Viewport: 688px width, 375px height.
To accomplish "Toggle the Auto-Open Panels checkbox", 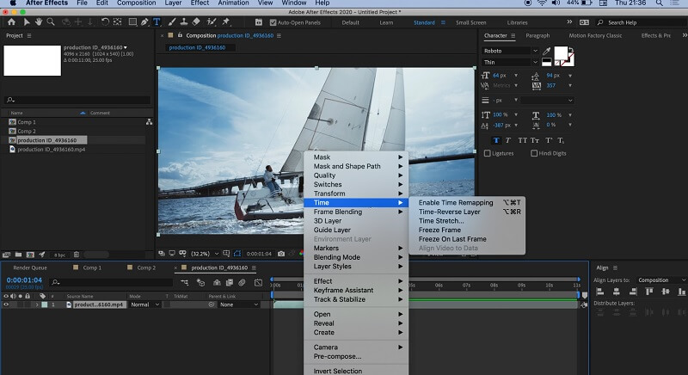I will tap(273, 22).
